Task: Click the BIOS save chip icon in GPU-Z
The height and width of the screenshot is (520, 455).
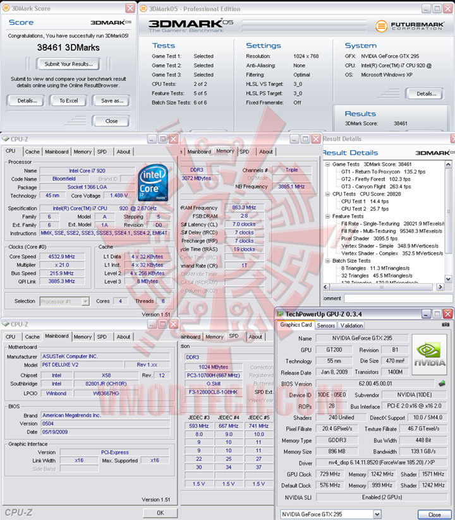Action: click(x=442, y=383)
